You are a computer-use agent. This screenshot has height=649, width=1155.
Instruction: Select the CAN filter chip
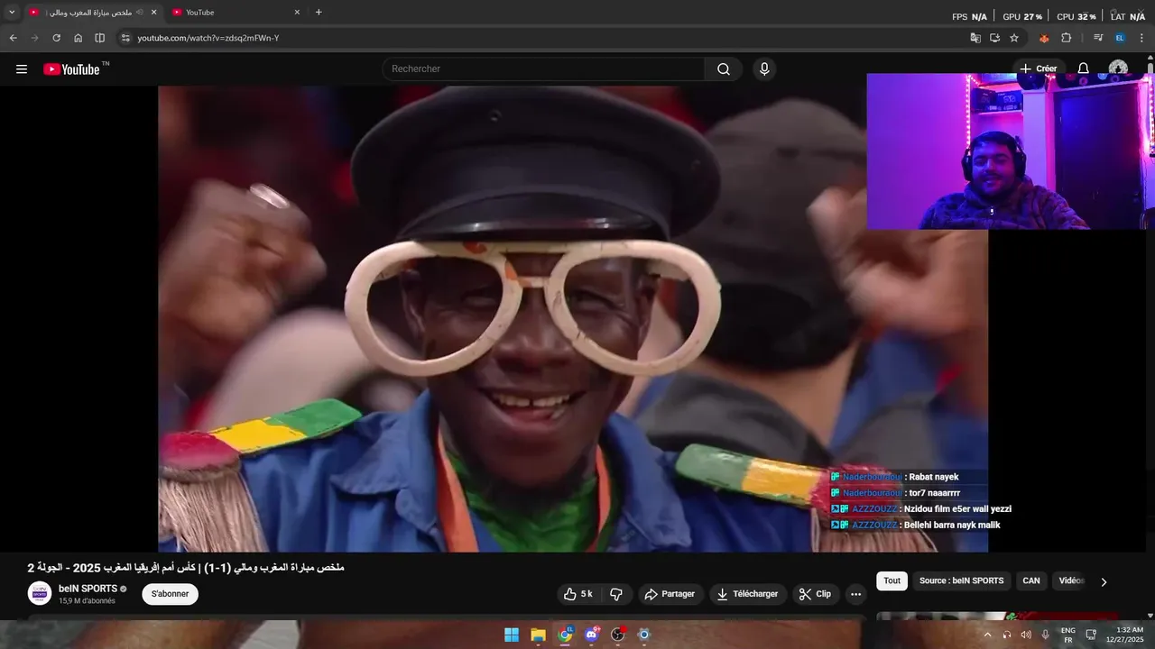pos(1031,581)
